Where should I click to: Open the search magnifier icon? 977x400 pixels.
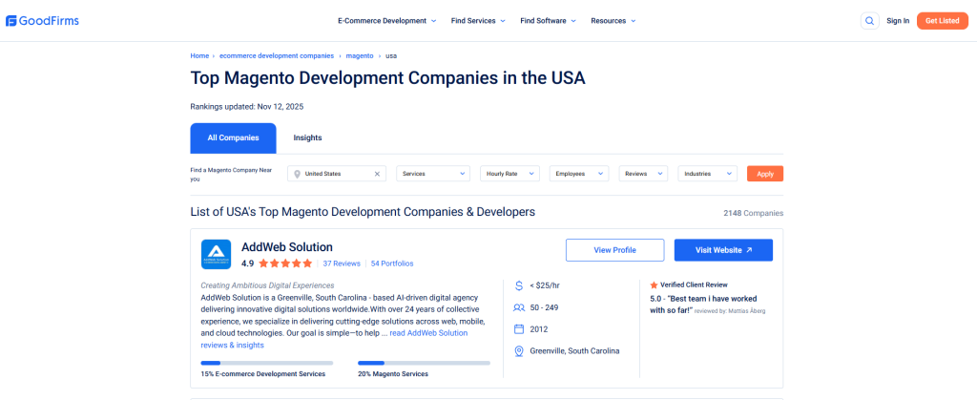(869, 21)
